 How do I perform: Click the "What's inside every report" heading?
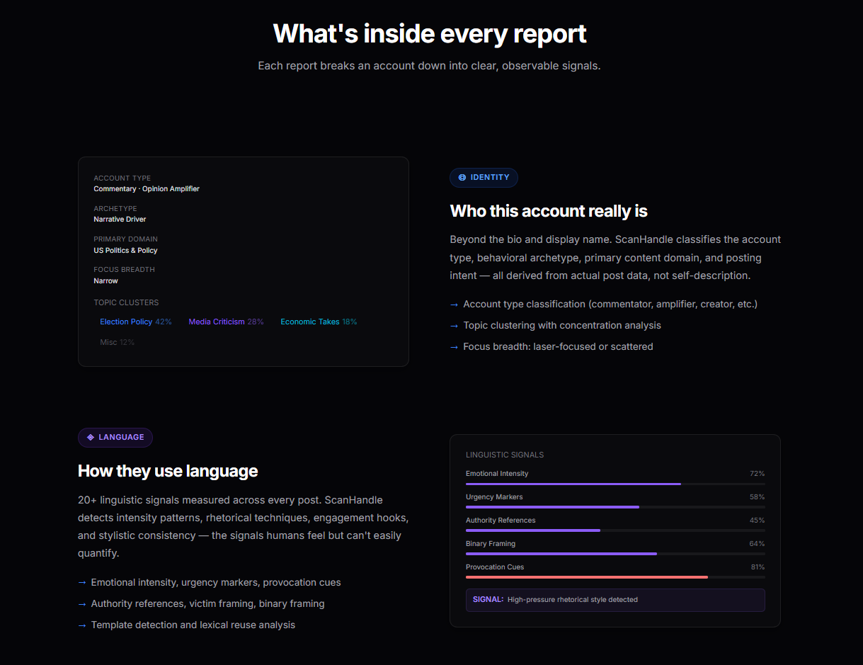click(x=430, y=34)
